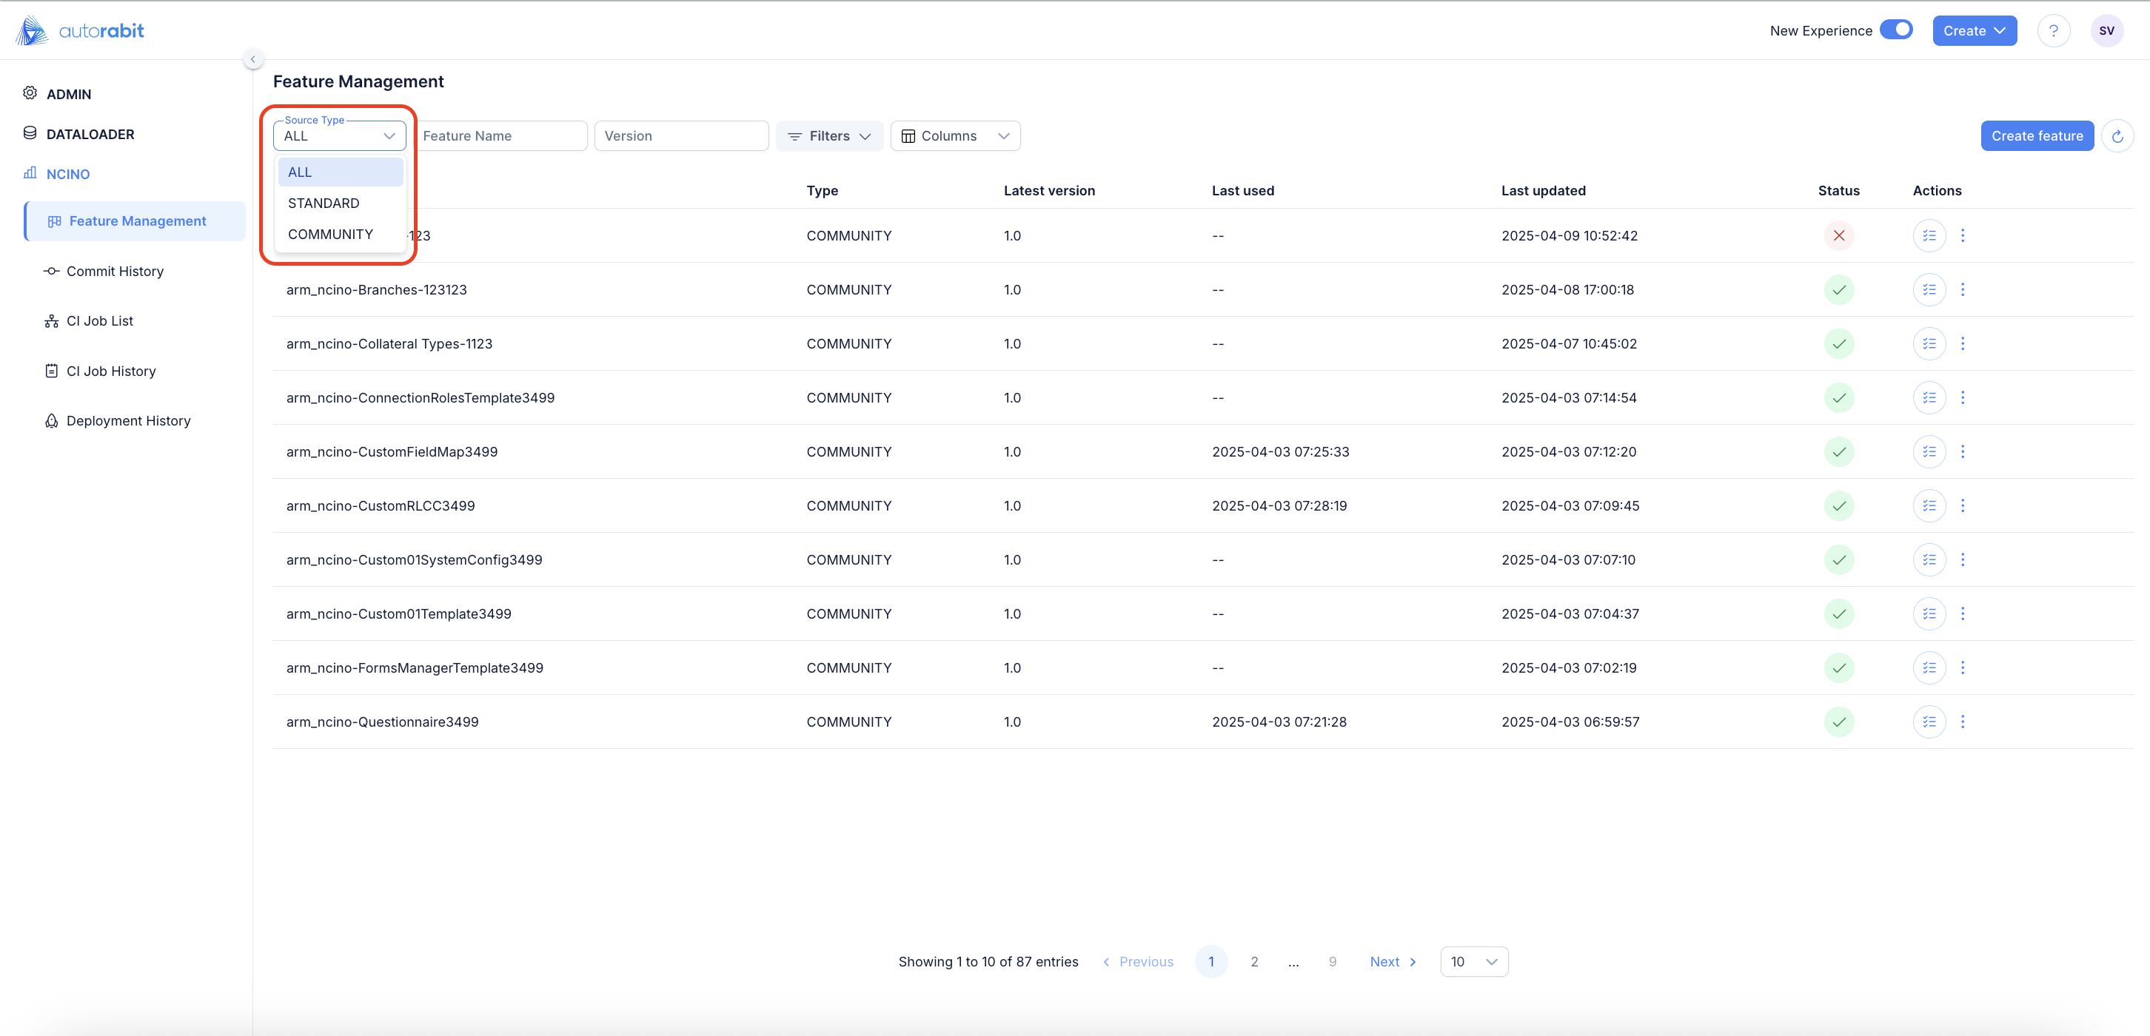
Task: Click the SV user avatar
Action: (x=2106, y=31)
